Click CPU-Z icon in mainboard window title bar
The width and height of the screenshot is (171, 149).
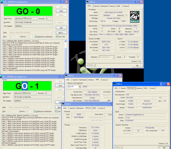click(114, 84)
